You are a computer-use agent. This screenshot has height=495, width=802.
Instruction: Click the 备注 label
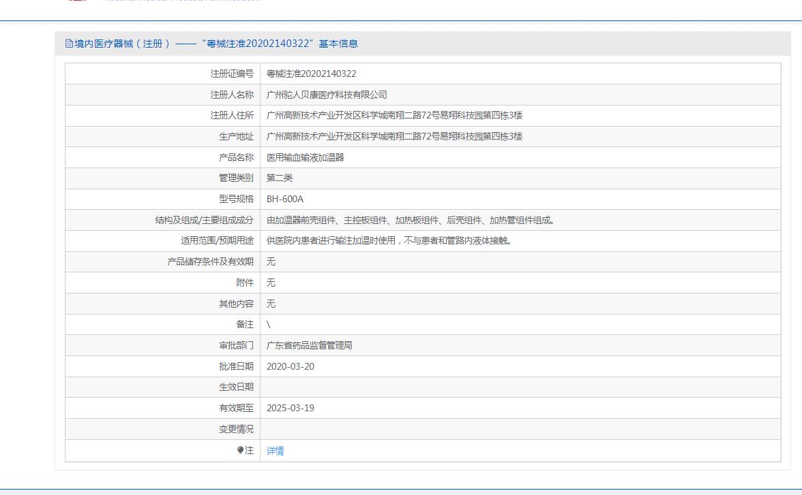(245, 324)
